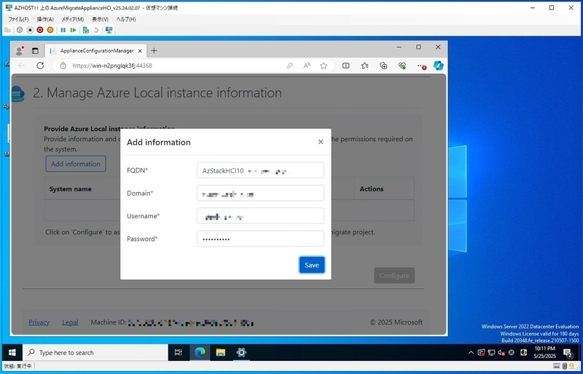Open Edge Browser essentials
Screen dimensions: 583x374
coord(402,65)
